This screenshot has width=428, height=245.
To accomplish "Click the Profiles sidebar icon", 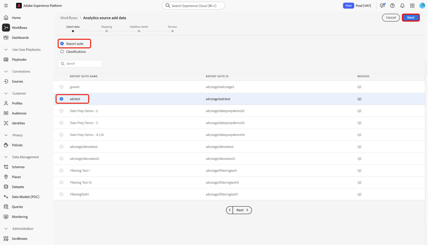I will pos(6,103).
